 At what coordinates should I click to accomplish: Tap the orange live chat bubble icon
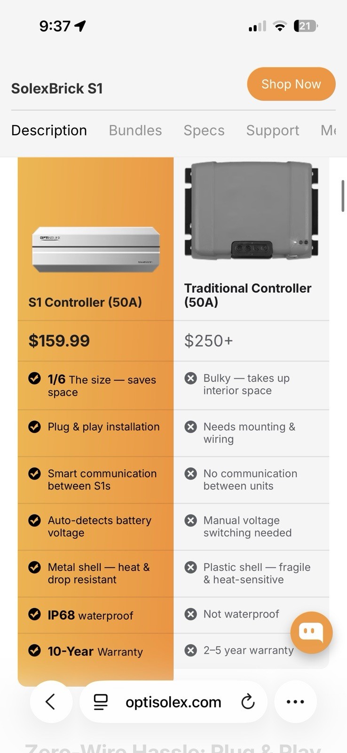311,633
